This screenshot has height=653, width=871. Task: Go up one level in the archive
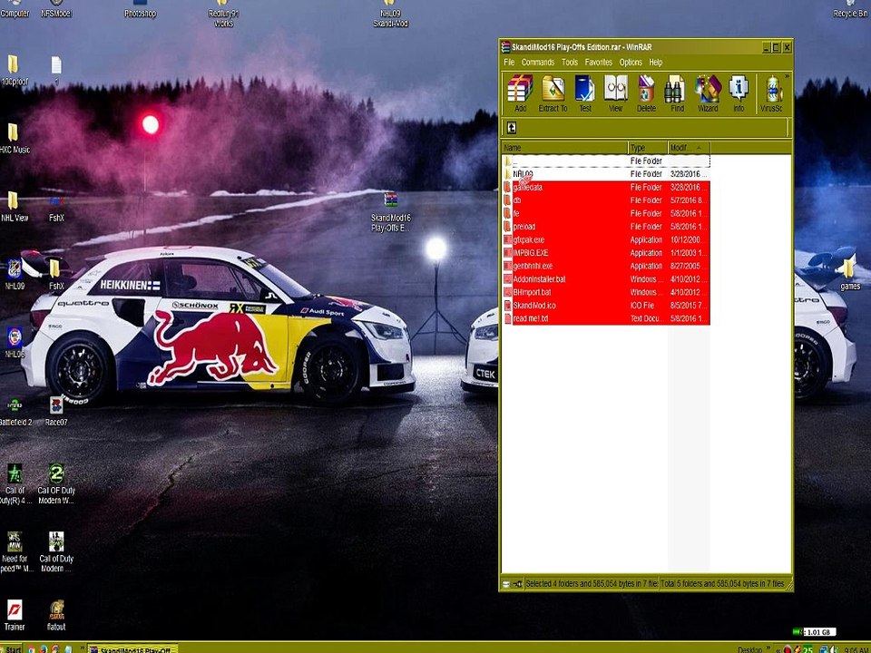coord(512,128)
